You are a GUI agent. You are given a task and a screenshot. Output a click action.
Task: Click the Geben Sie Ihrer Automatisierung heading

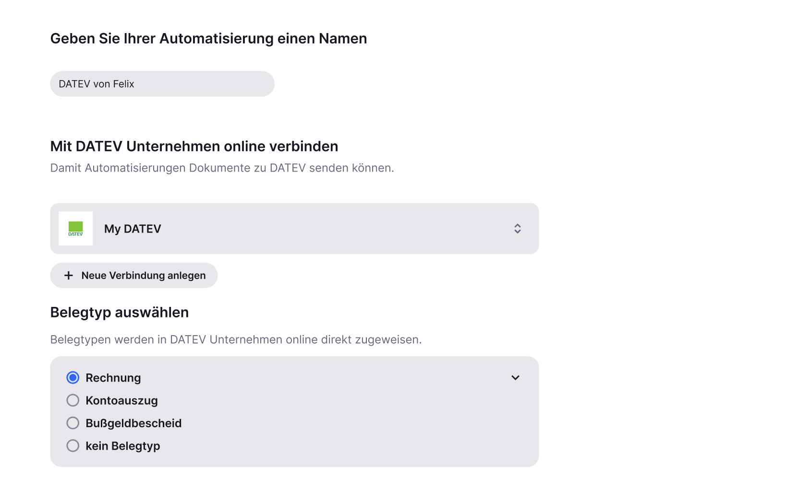[209, 38]
